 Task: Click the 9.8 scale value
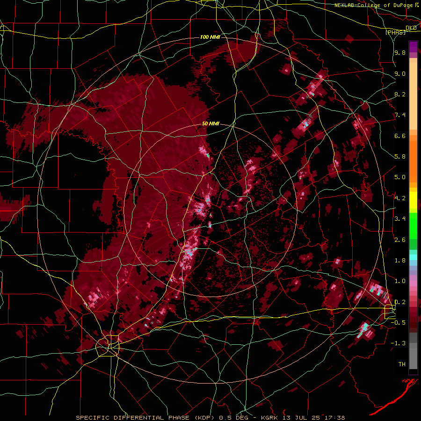click(x=400, y=53)
